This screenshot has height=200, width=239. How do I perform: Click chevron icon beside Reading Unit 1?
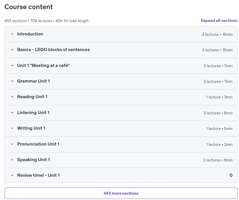coord(12,97)
